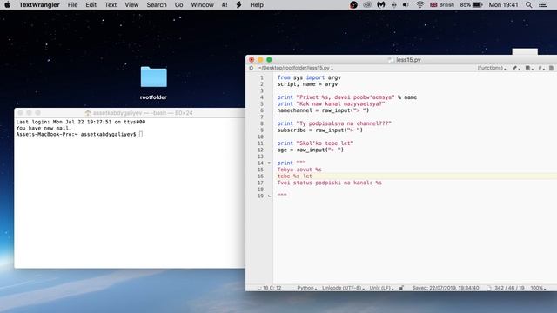Click the 'Last login' line in Terminal
The height and width of the screenshot is (313, 557).
pos(81,122)
